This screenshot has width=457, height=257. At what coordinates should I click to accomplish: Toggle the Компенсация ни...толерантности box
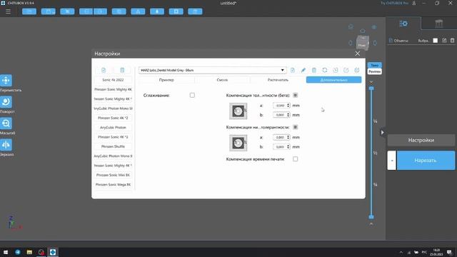(x=295, y=127)
